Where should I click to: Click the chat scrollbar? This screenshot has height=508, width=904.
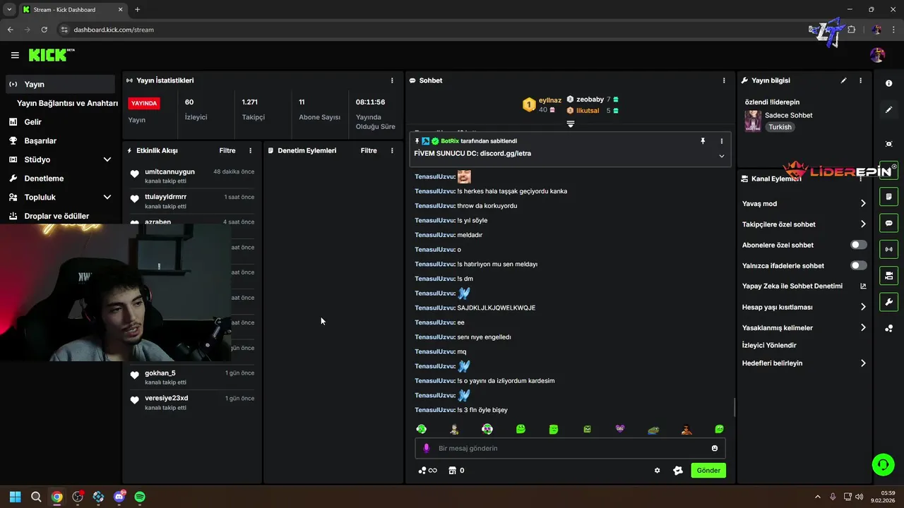[734, 407]
